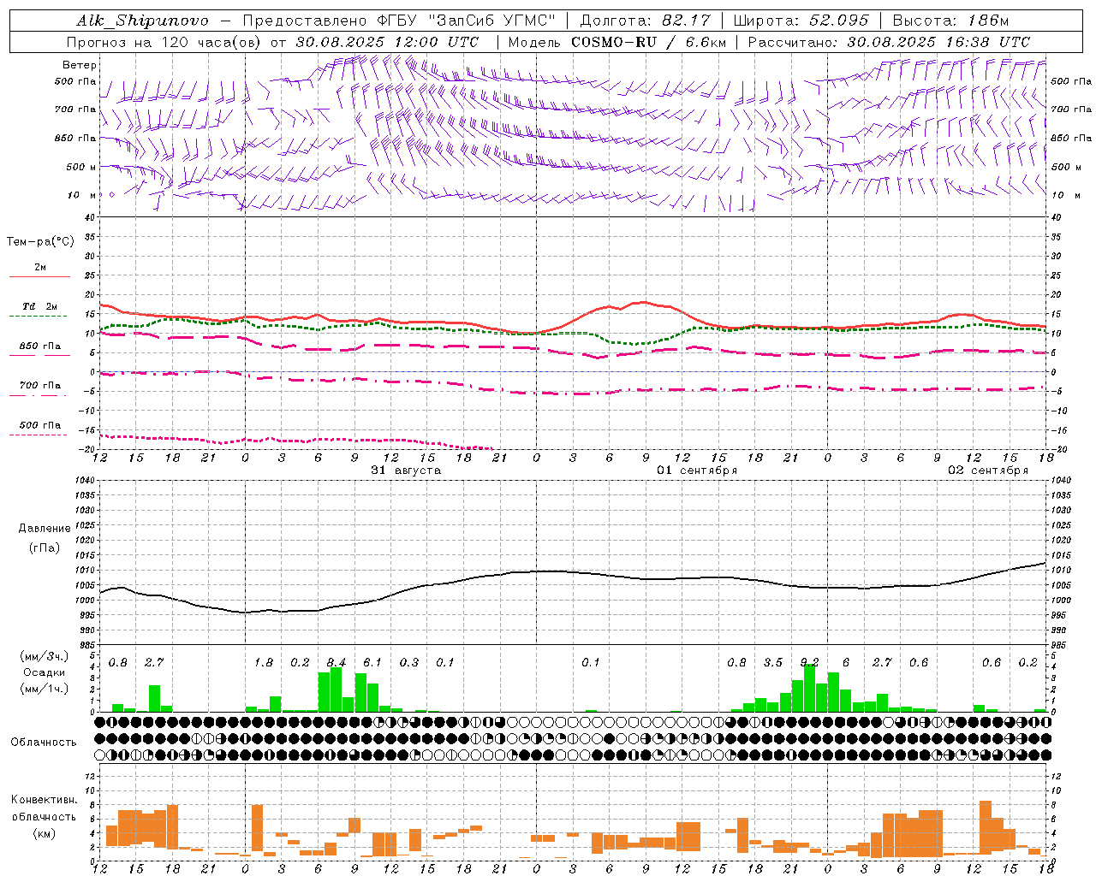Click the "Высота: 186м" header value
Image resolution: width=1096 pixels, height=876 pixels.
pyautogui.click(x=950, y=21)
